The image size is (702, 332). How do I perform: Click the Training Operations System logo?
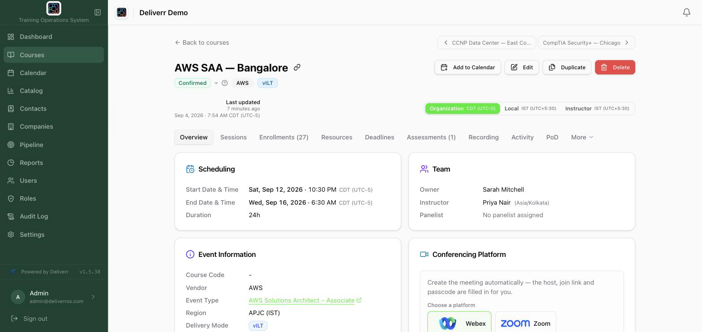(54, 8)
